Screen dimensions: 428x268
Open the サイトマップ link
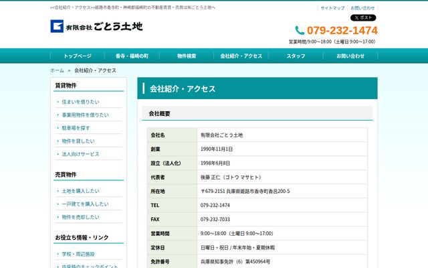[x=332, y=8]
